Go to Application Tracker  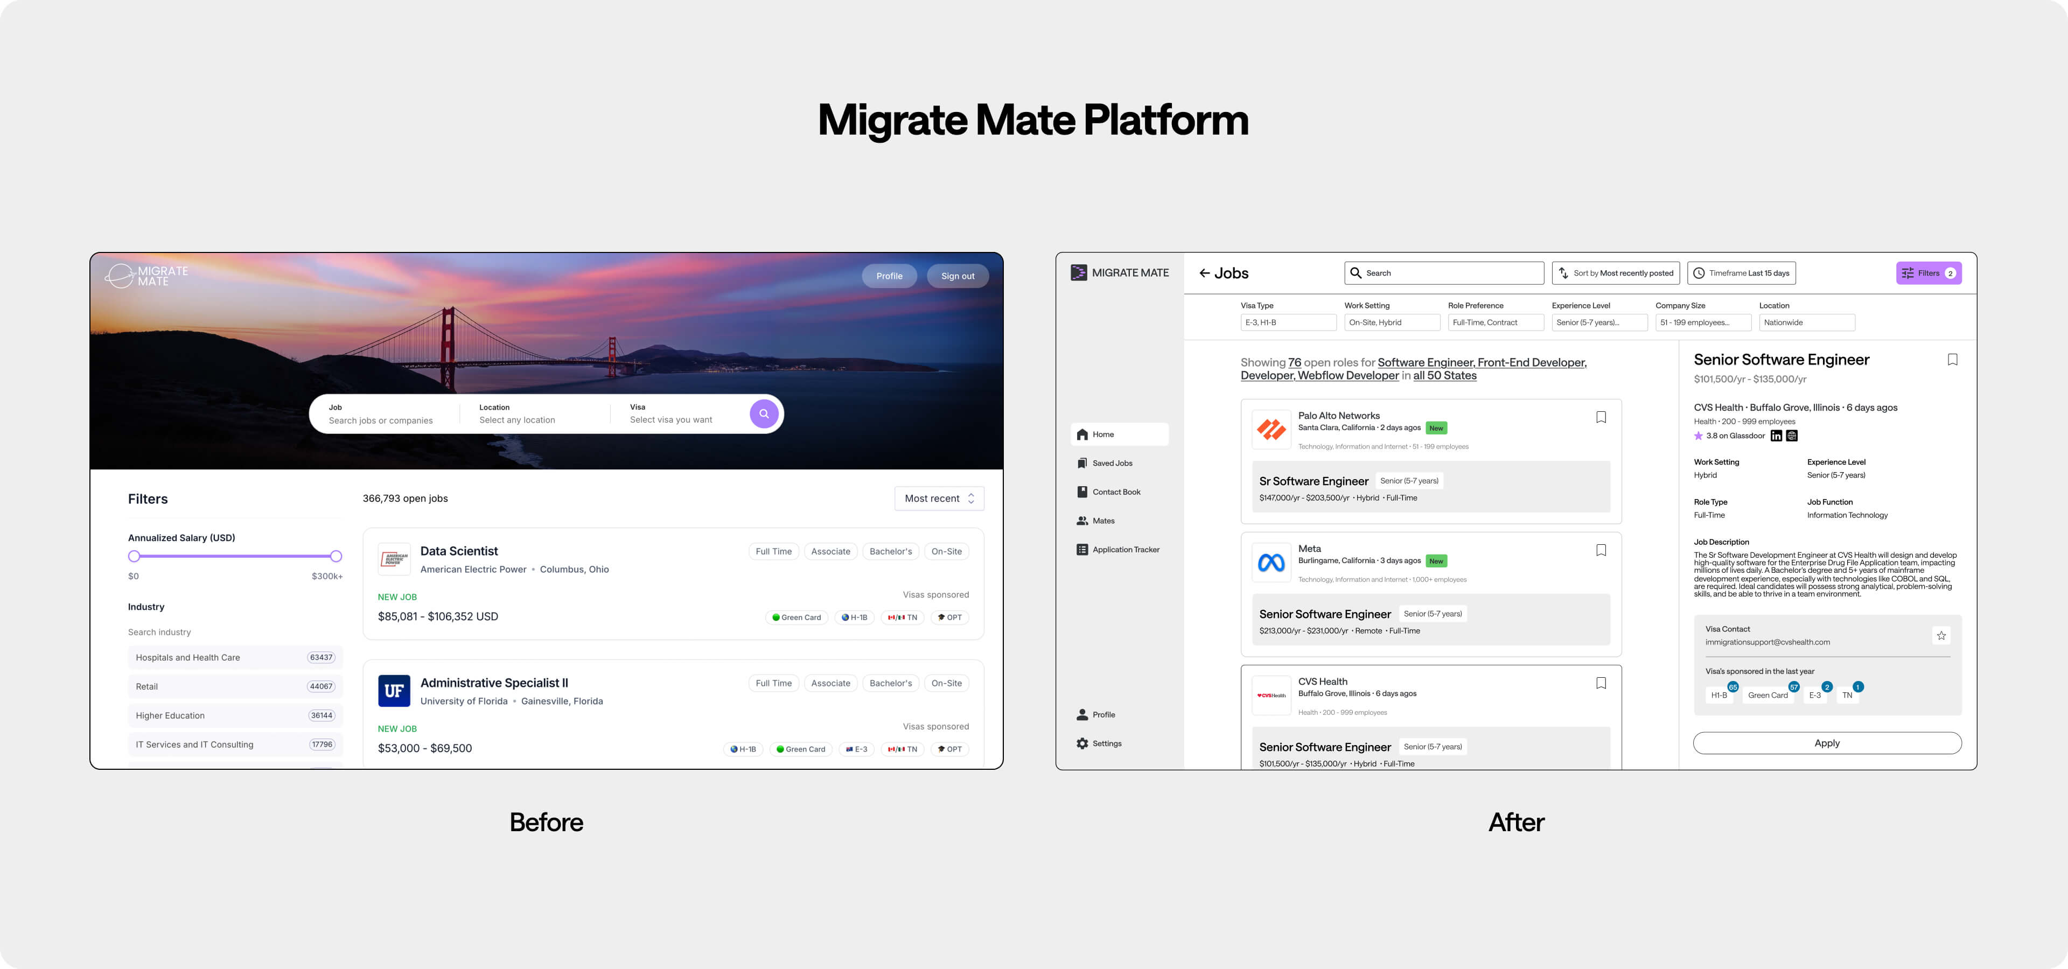click(x=1124, y=550)
